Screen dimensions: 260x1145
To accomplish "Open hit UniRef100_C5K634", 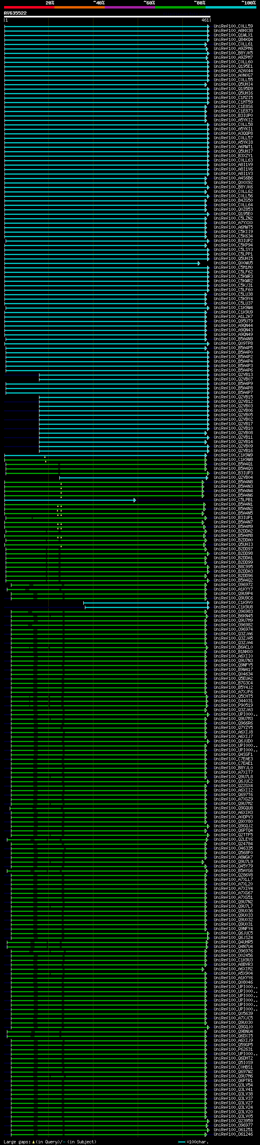I will (x=233, y=236).
